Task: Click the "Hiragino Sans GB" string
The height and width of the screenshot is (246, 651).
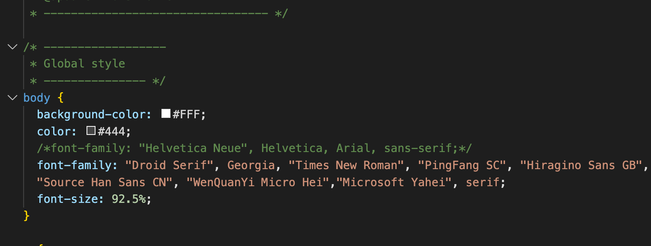Action: tap(581, 165)
